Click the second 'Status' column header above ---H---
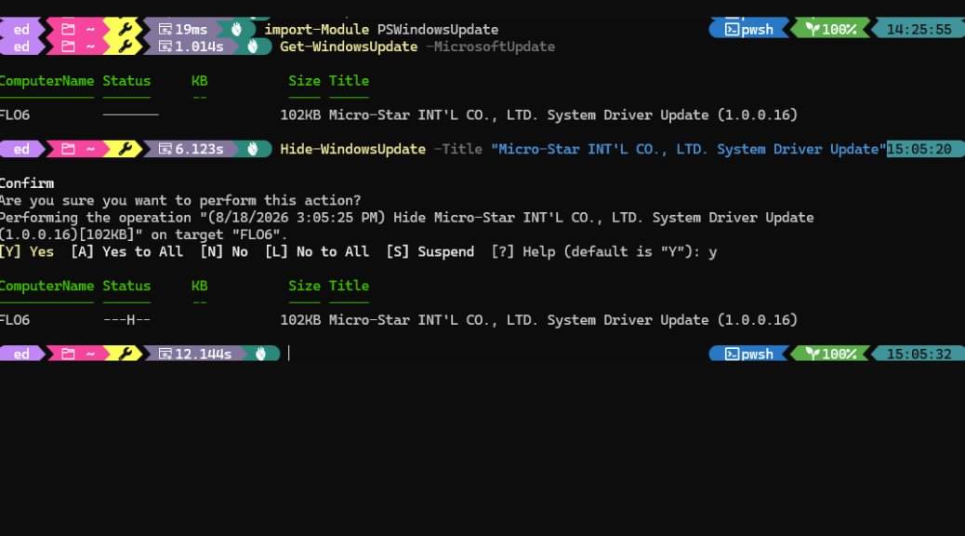This screenshot has height=536, width=965. pyautogui.click(x=126, y=286)
